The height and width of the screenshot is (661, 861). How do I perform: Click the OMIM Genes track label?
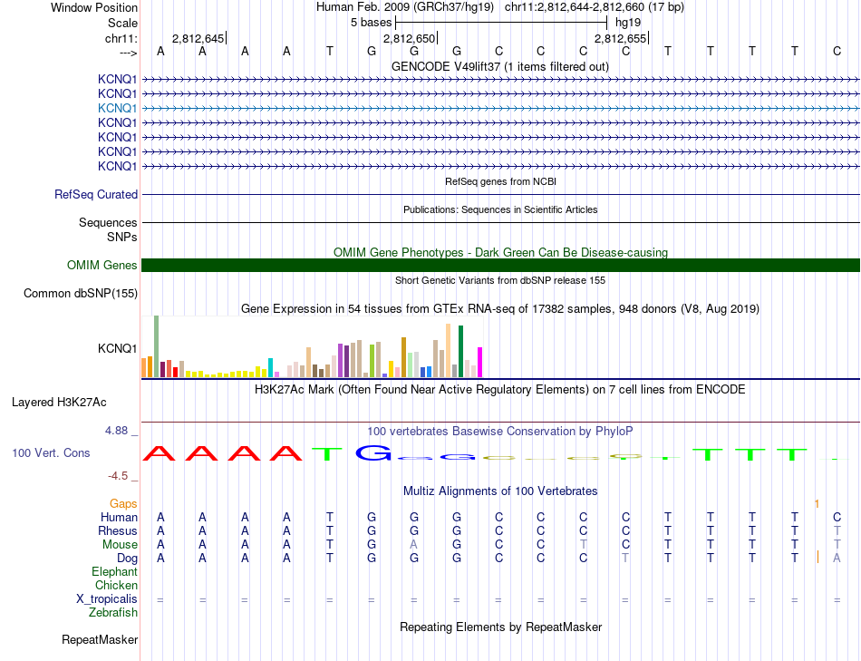(x=102, y=266)
